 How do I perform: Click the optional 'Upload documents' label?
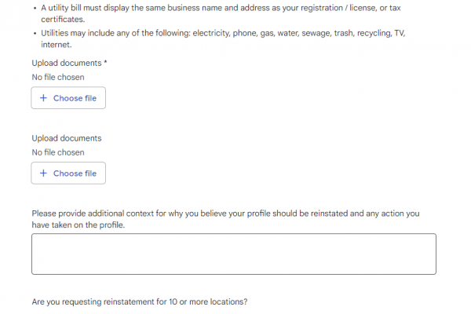(x=67, y=138)
